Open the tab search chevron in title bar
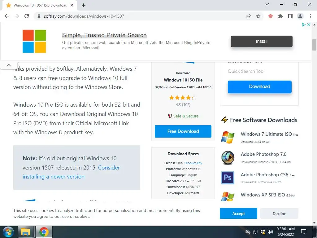The width and height of the screenshot is (317, 238). pos(267,4)
